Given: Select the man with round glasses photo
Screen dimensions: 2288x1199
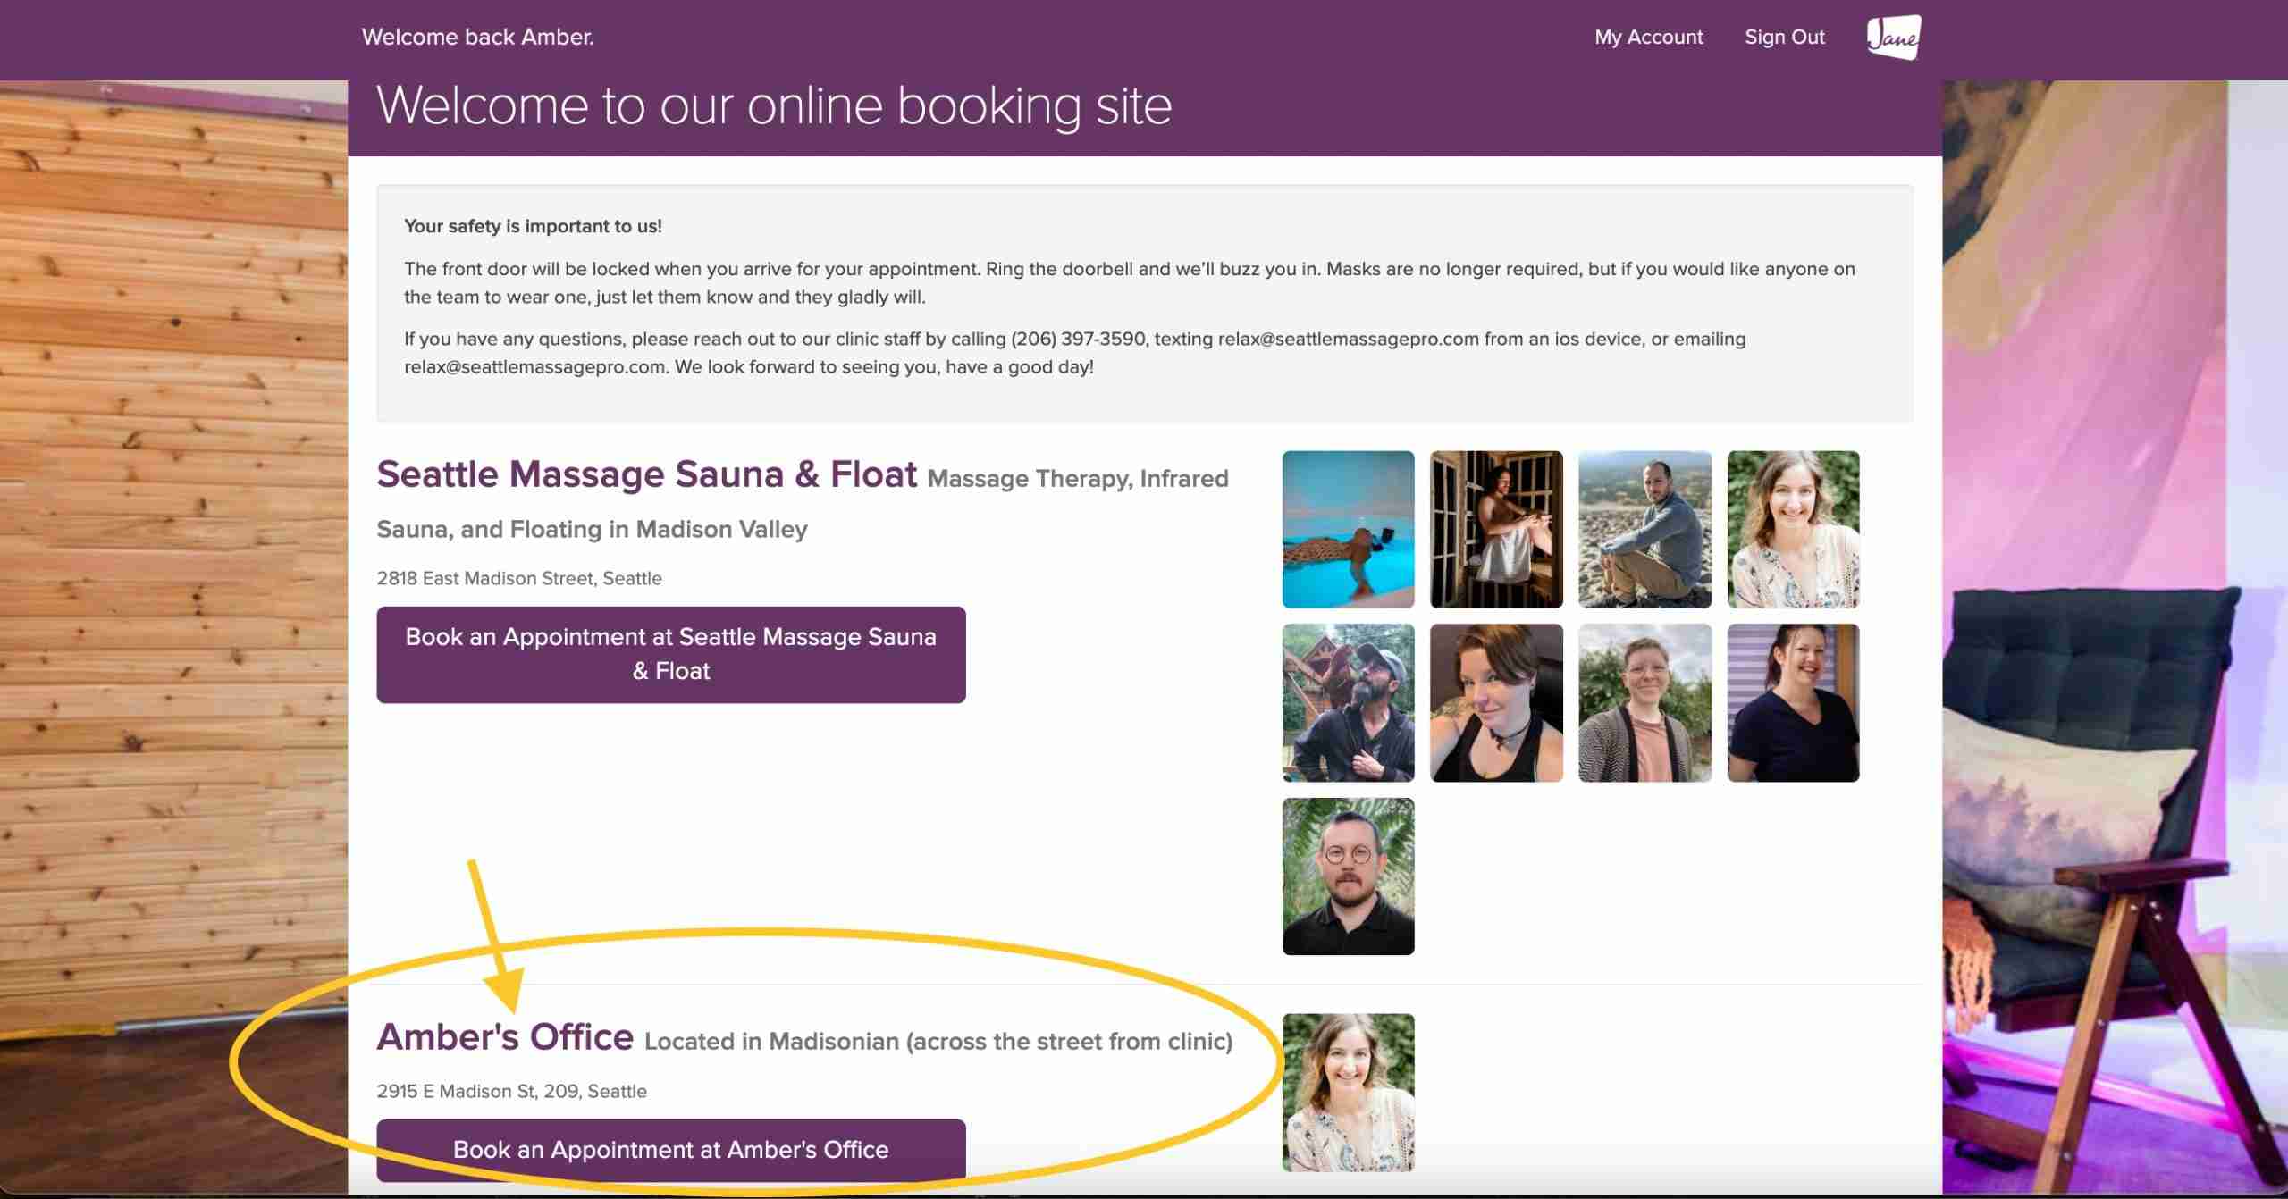Looking at the screenshot, I should pyautogui.click(x=1349, y=876).
